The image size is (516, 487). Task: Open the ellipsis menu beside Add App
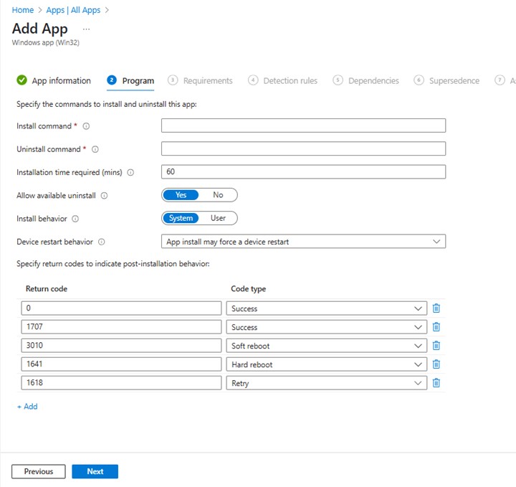pyautogui.click(x=87, y=29)
